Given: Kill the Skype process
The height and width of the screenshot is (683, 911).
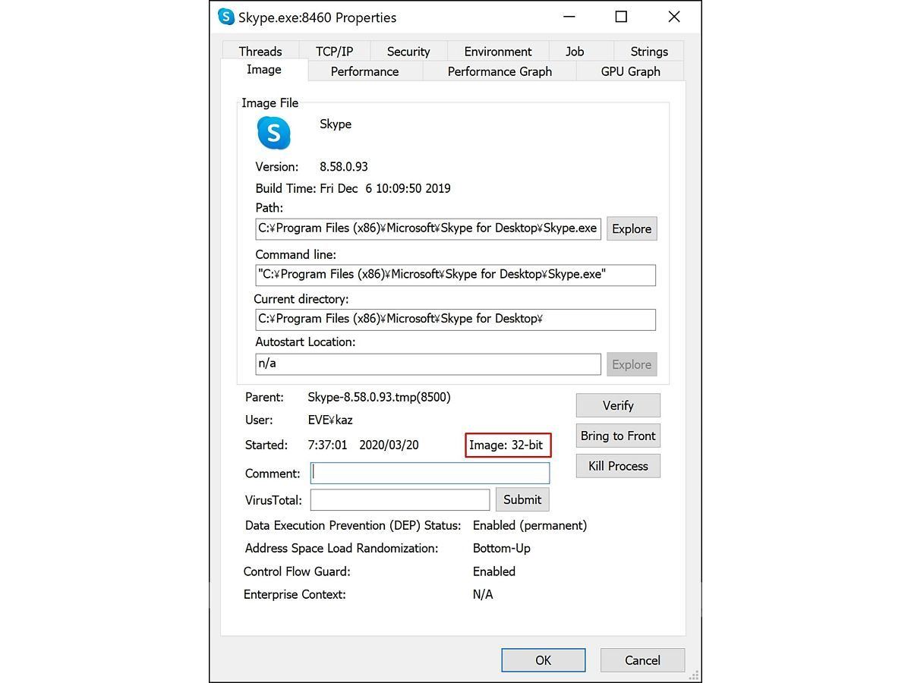Looking at the screenshot, I should point(618,466).
